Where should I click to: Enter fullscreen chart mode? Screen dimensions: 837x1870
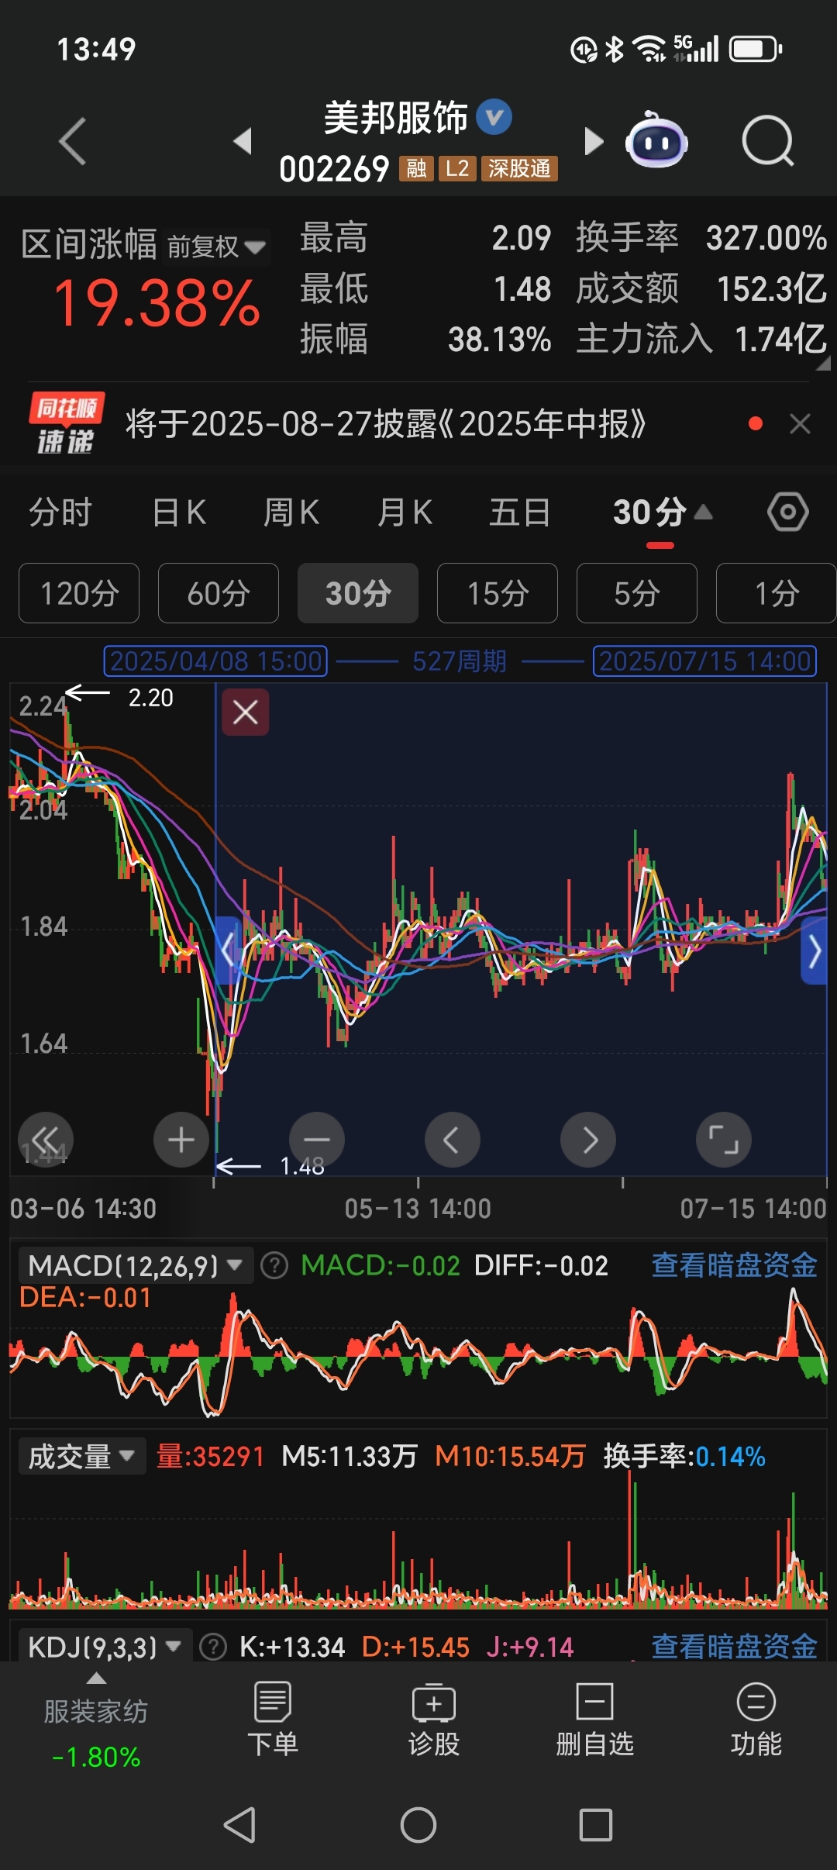(x=724, y=1140)
